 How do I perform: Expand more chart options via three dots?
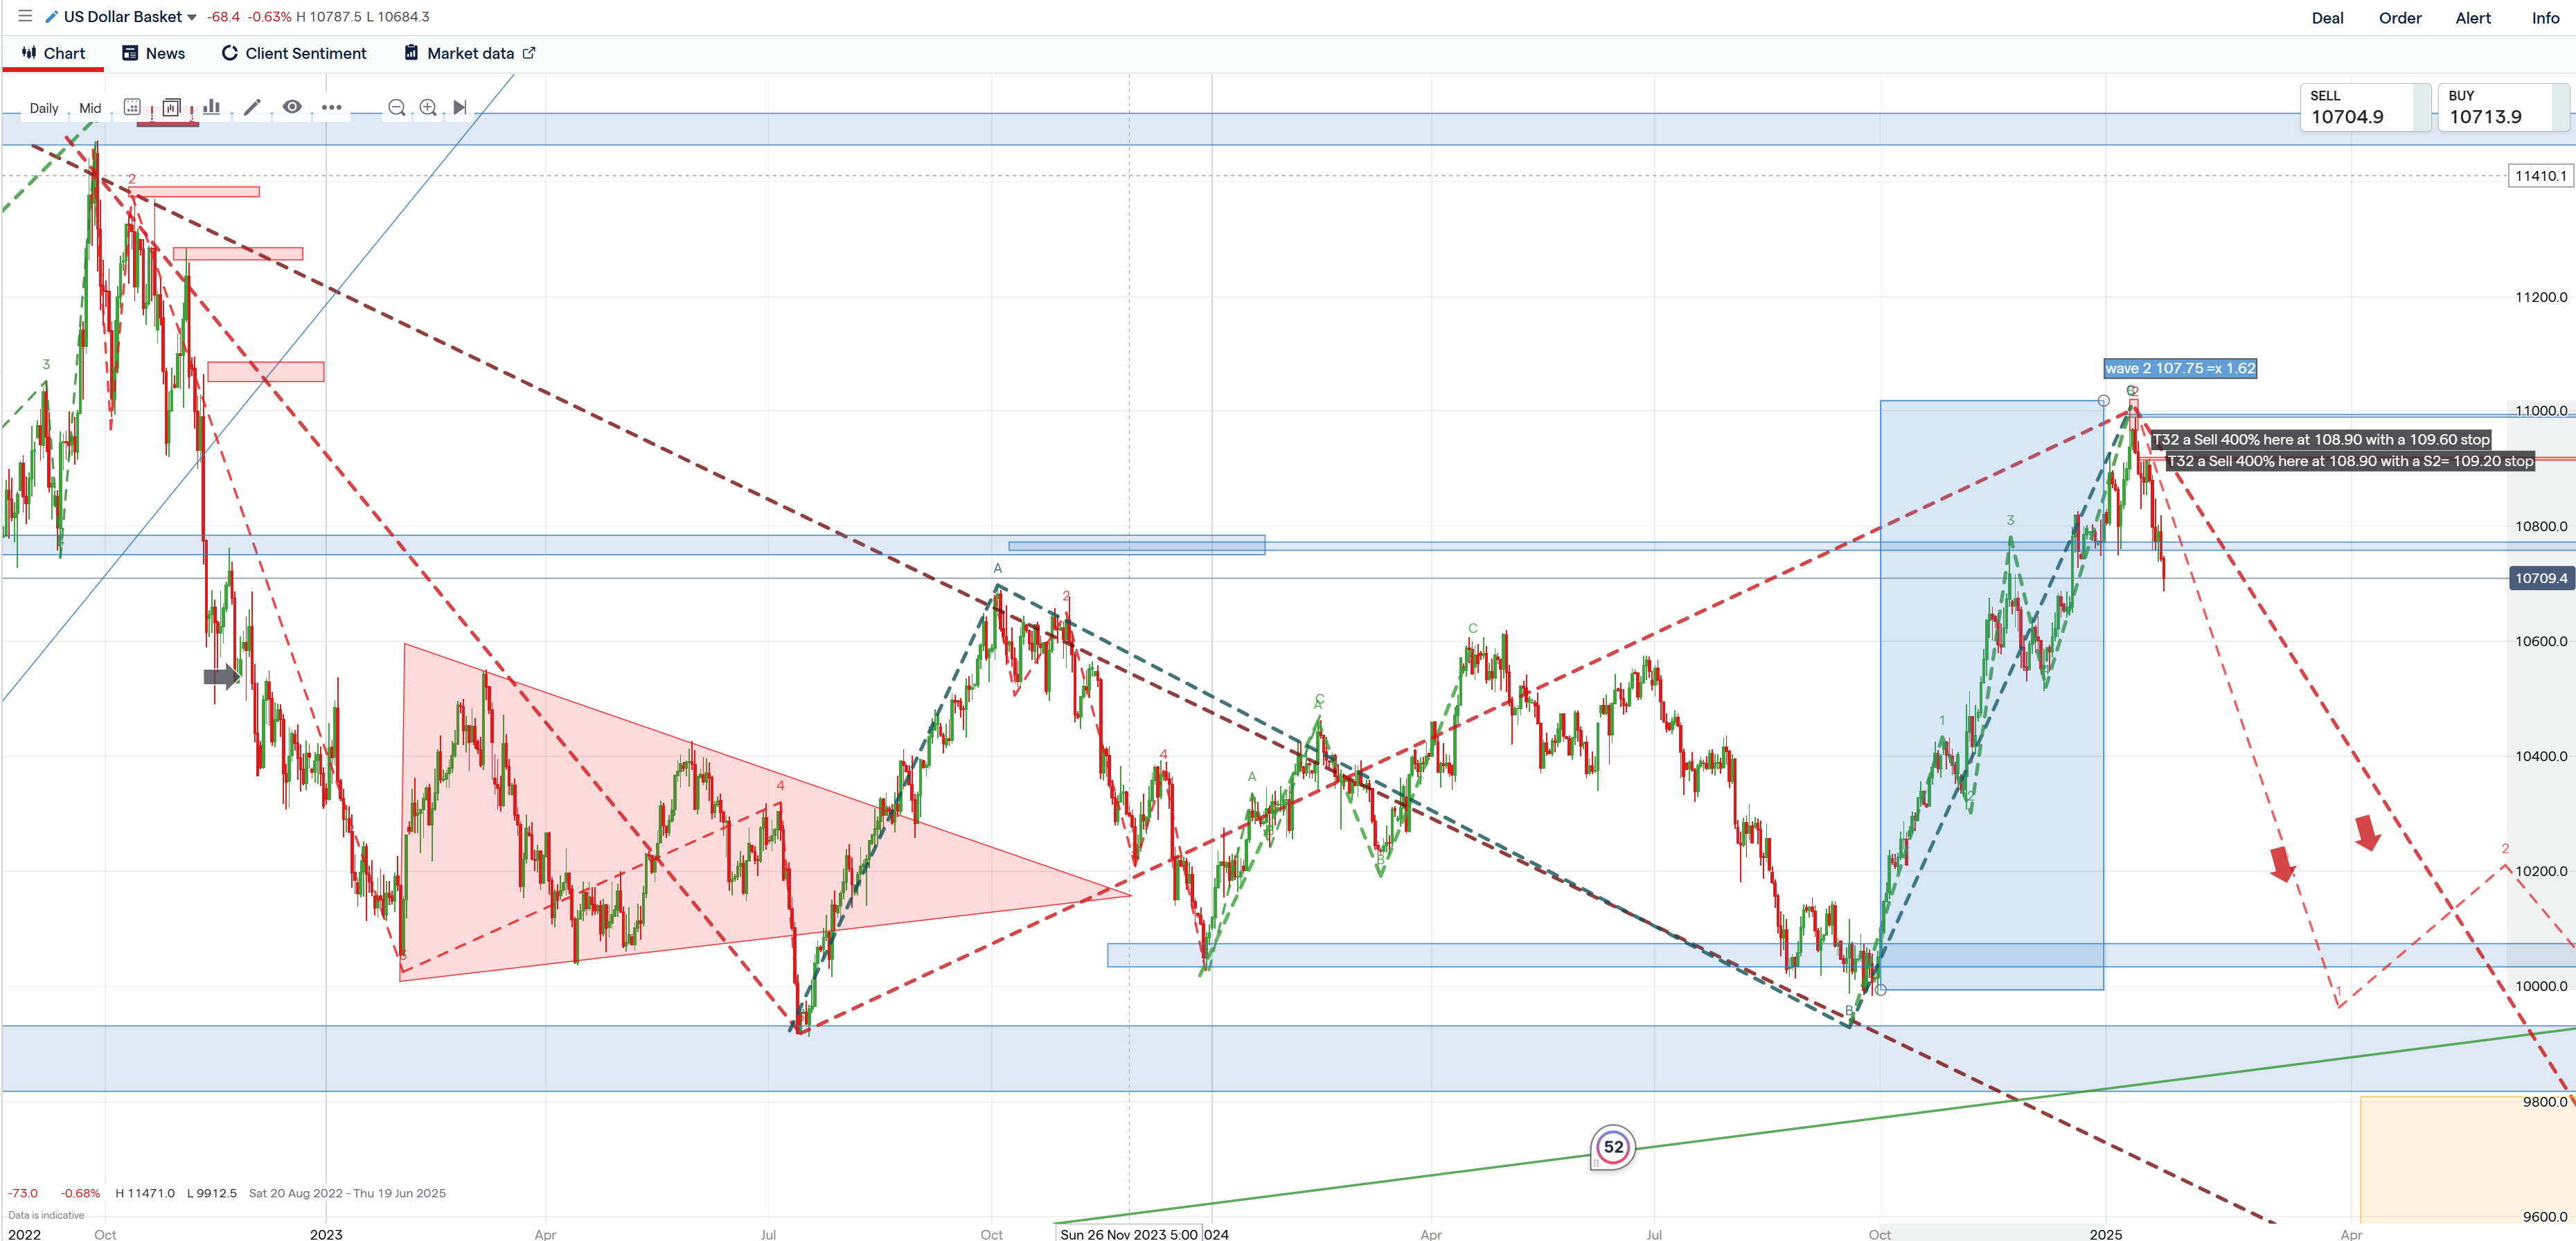[331, 107]
